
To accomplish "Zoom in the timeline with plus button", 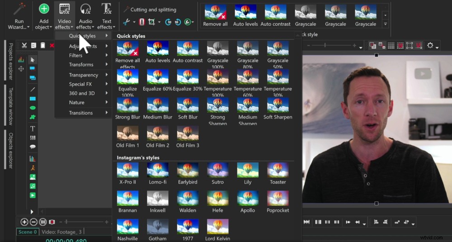I will (24, 222).
